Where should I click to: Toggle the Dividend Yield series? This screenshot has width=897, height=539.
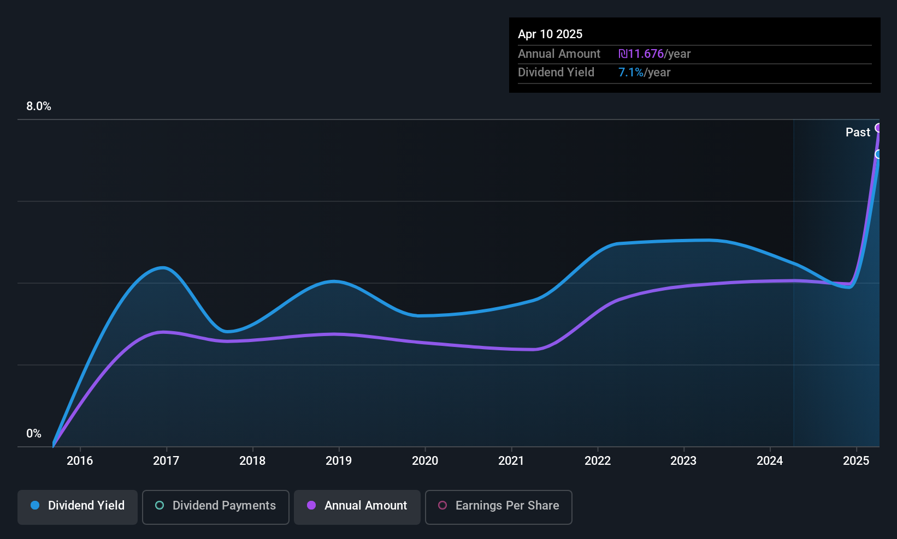(x=78, y=507)
